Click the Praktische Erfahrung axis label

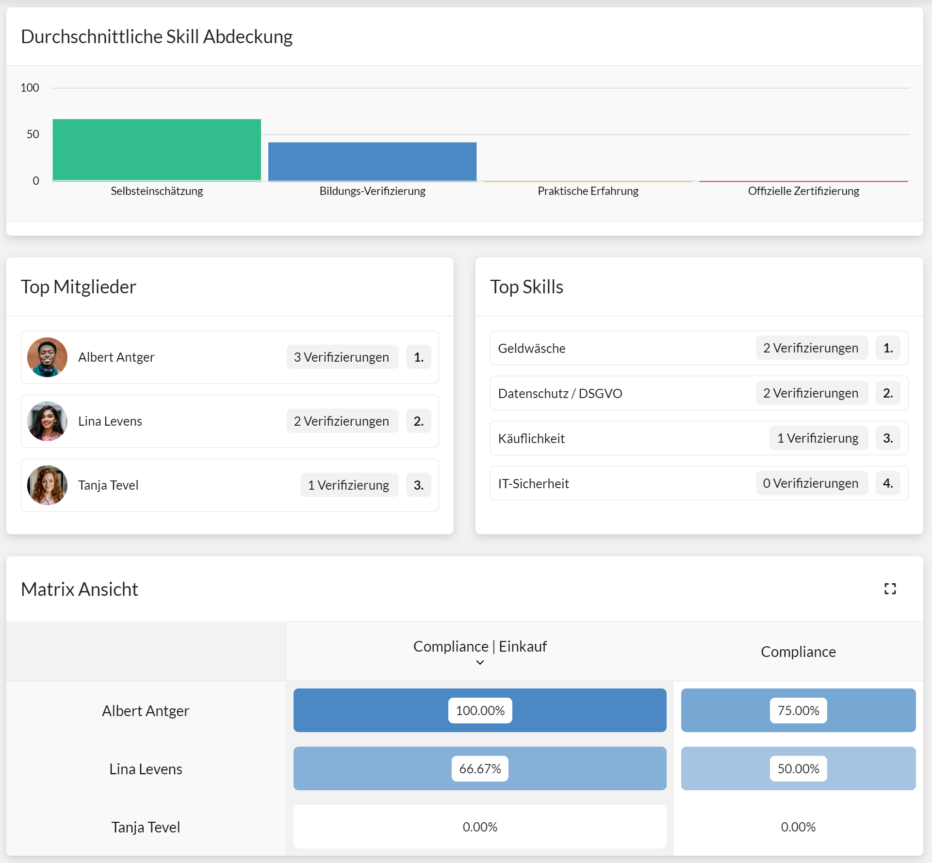click(x=588, y=191)
